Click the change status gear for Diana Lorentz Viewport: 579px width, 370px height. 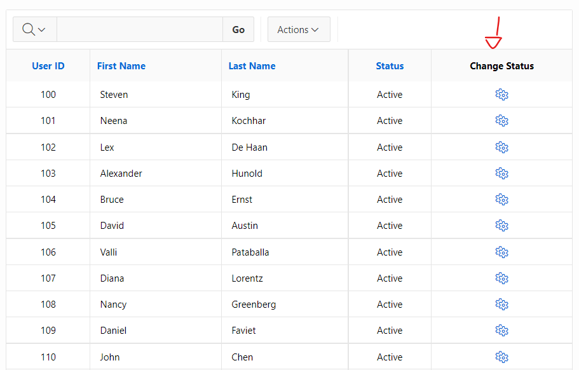point(501,278)
